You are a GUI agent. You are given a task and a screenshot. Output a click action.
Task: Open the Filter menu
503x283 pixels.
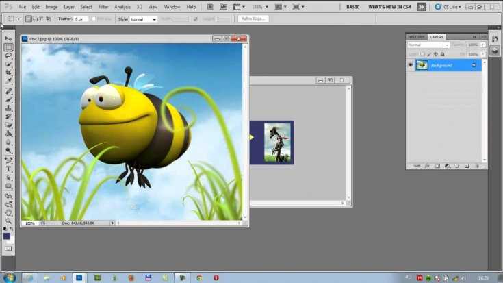coord(103,7)
